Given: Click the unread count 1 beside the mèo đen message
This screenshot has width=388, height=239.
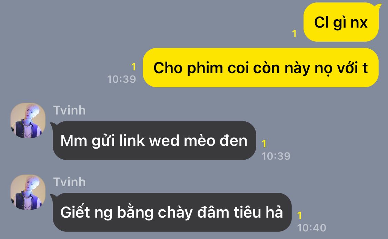Looking at the screenshot, I should point(264,144).
